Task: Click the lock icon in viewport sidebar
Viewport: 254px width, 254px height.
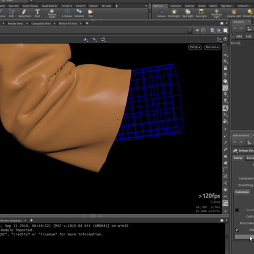Action: (x=226, y=68)
